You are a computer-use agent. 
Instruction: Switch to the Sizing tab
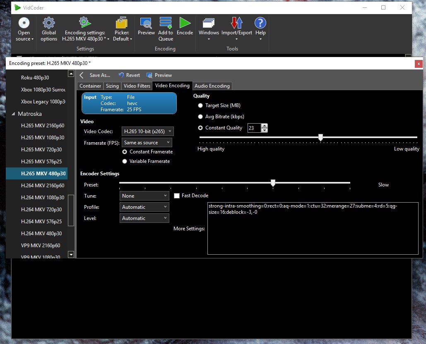pyautogui.click(x=112, y=86)
